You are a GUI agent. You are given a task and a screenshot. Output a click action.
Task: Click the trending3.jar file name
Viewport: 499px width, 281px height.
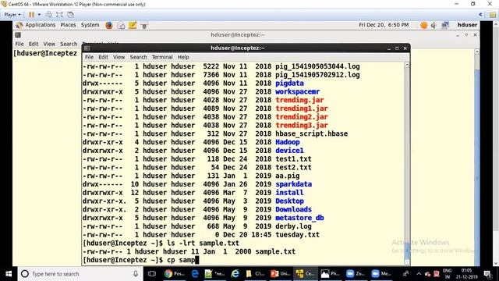302,125
